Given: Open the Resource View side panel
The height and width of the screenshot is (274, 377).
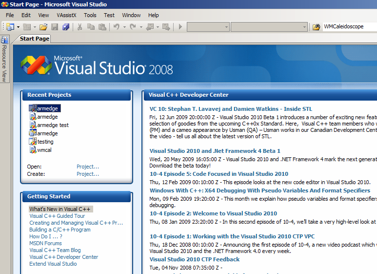Looking at the screenshot, I should coord(4,59).
